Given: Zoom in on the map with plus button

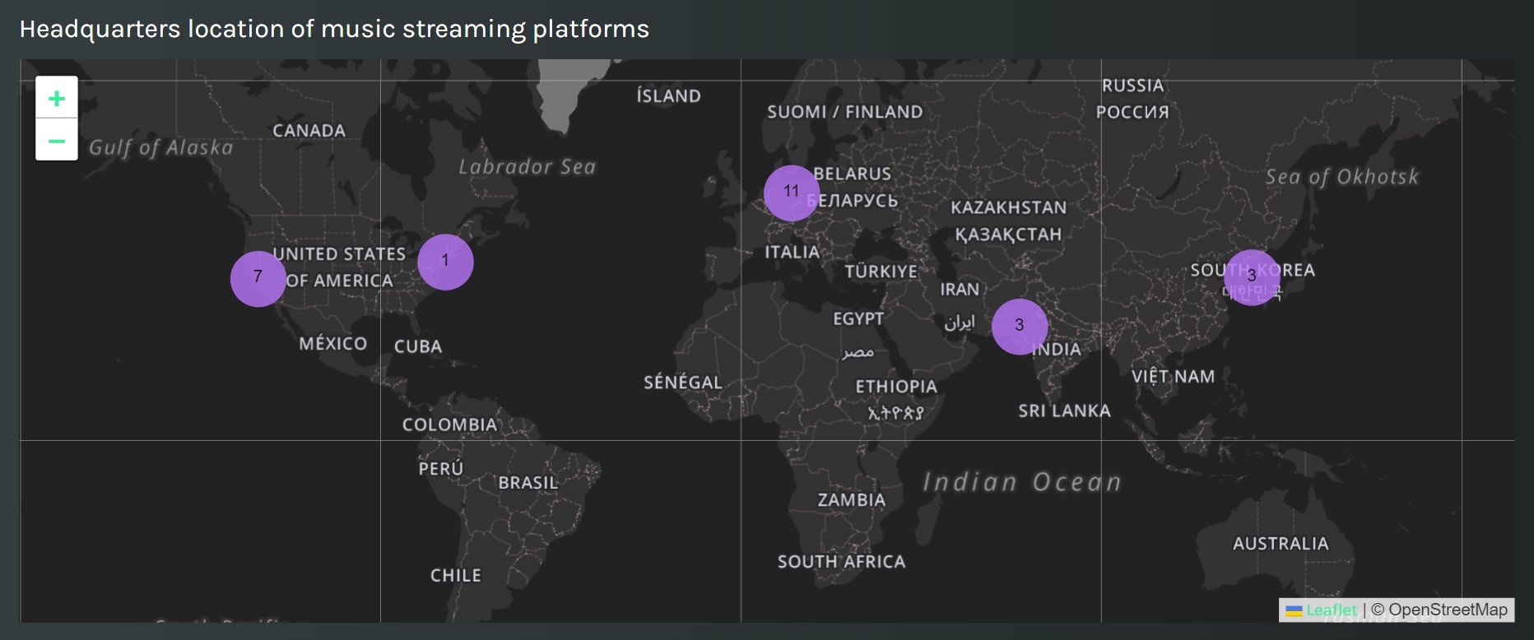Looking at the screenshot, I should pos(57,99).
